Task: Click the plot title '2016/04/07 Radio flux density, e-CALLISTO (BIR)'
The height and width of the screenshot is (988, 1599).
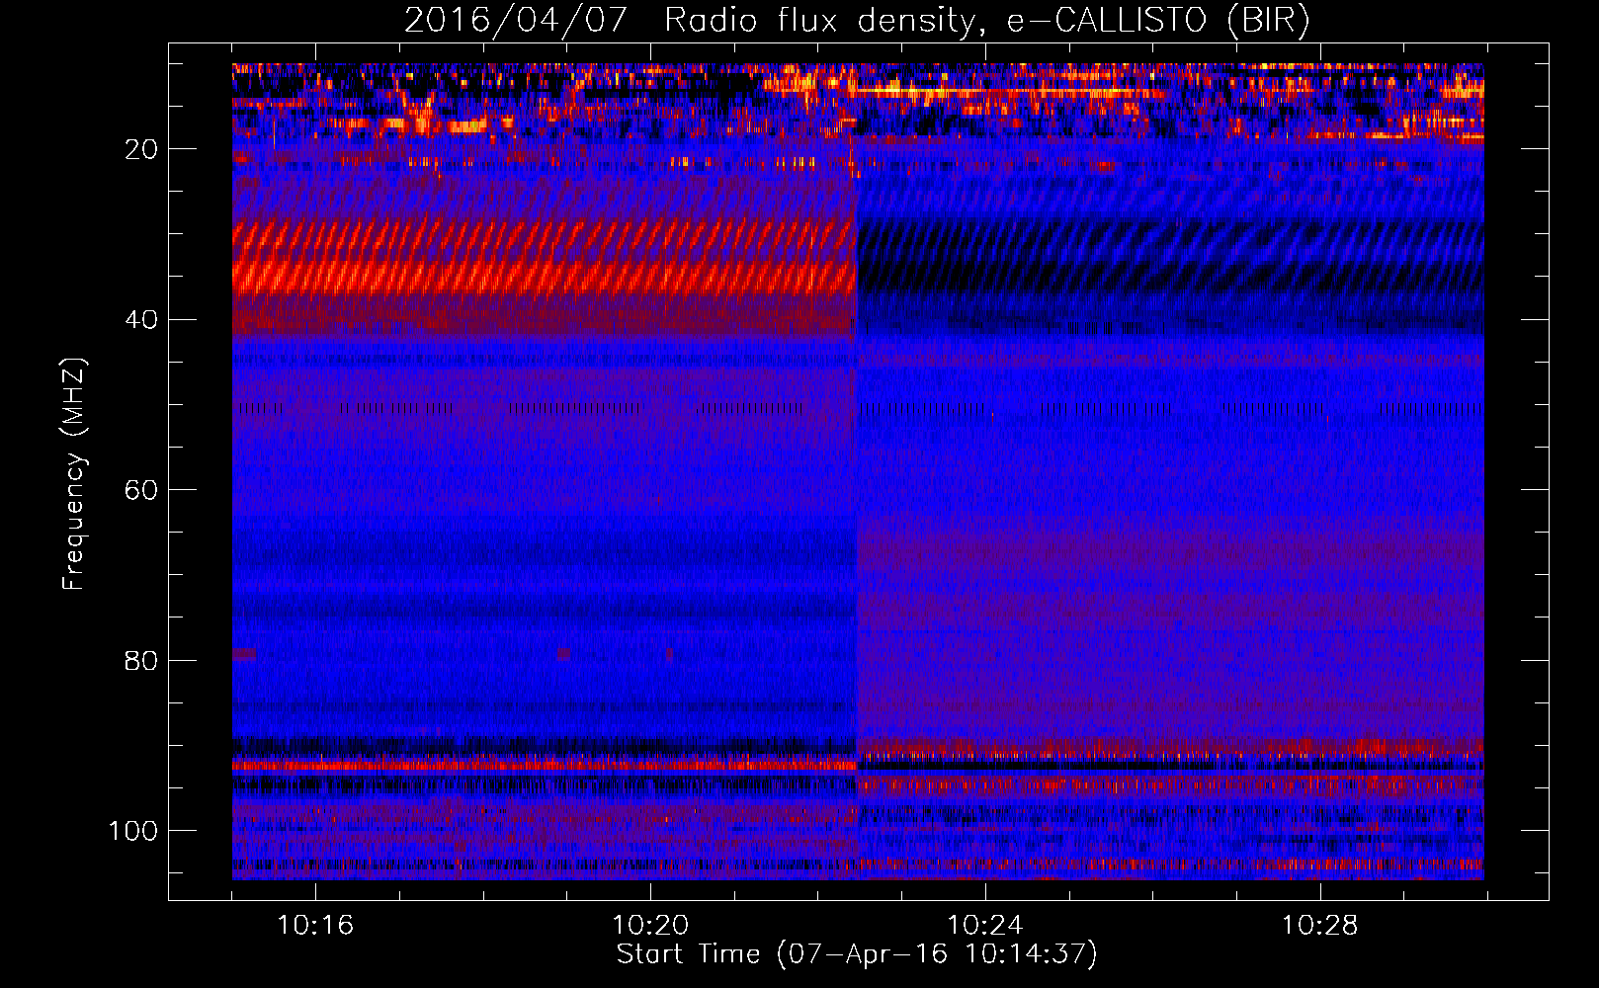Action: pyautogui.click(x=857, y=20)
